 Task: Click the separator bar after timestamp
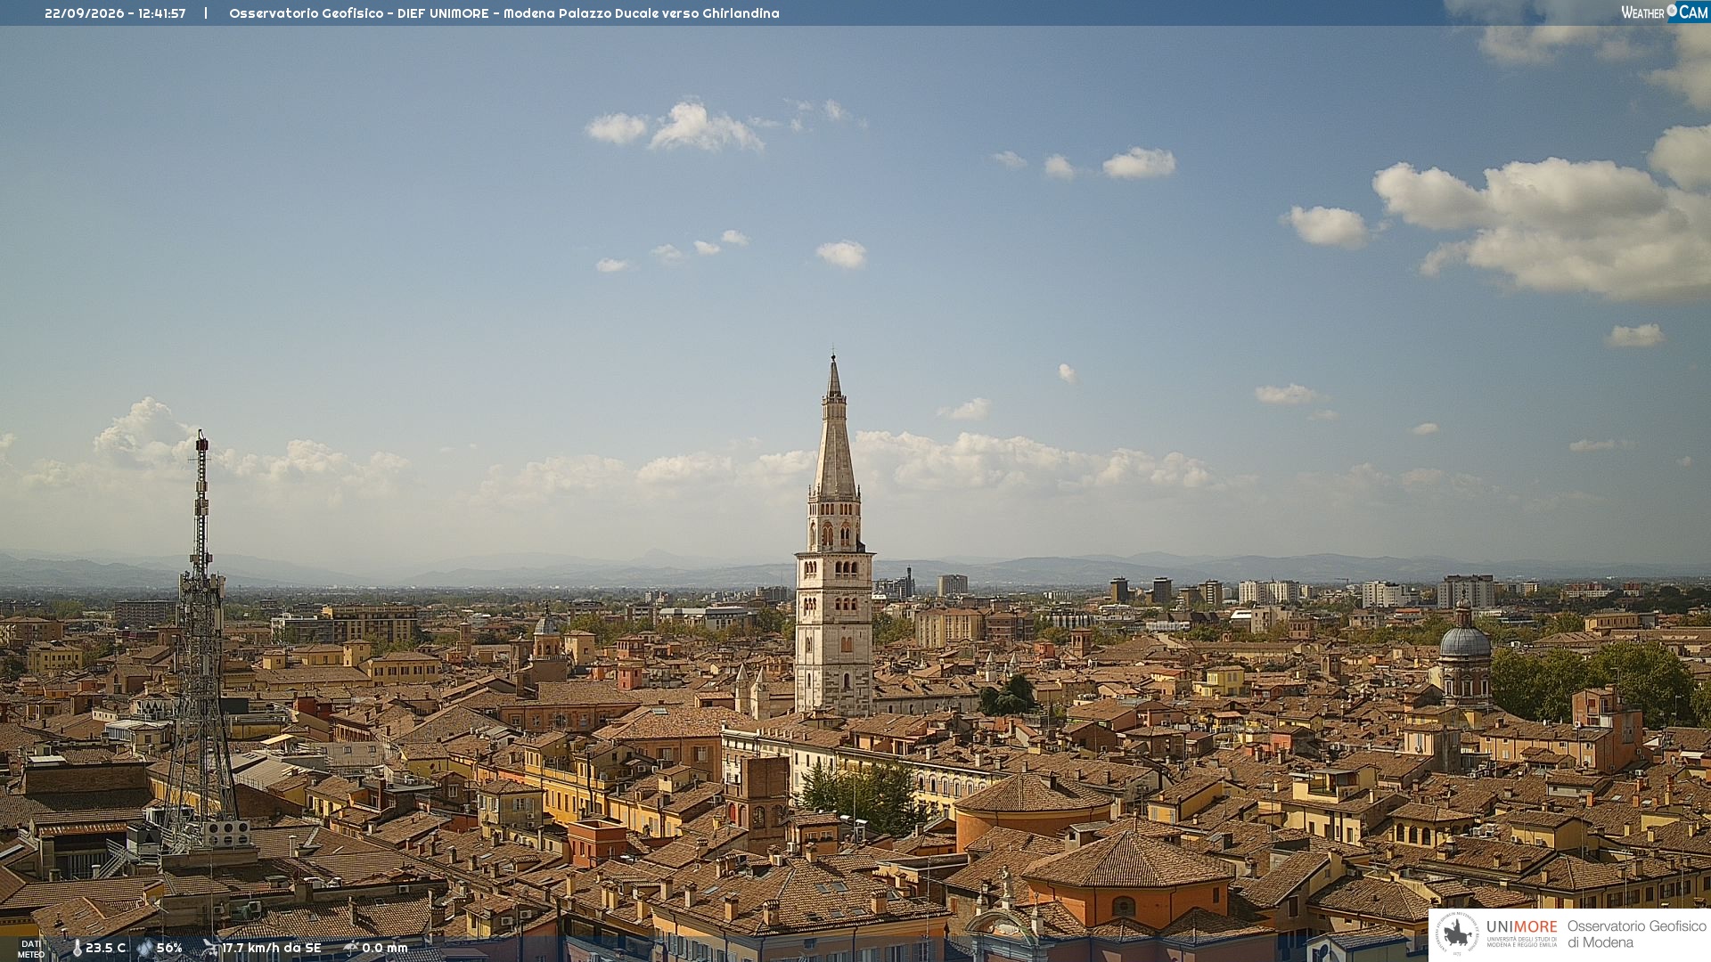coord(206,13)
